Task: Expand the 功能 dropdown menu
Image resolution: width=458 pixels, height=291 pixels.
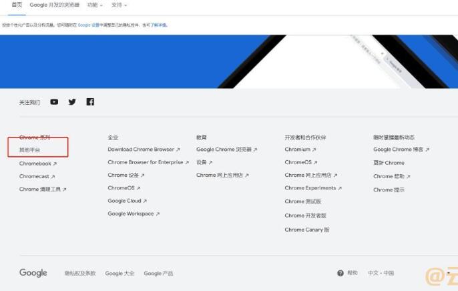Action: [x=95, y=5]
